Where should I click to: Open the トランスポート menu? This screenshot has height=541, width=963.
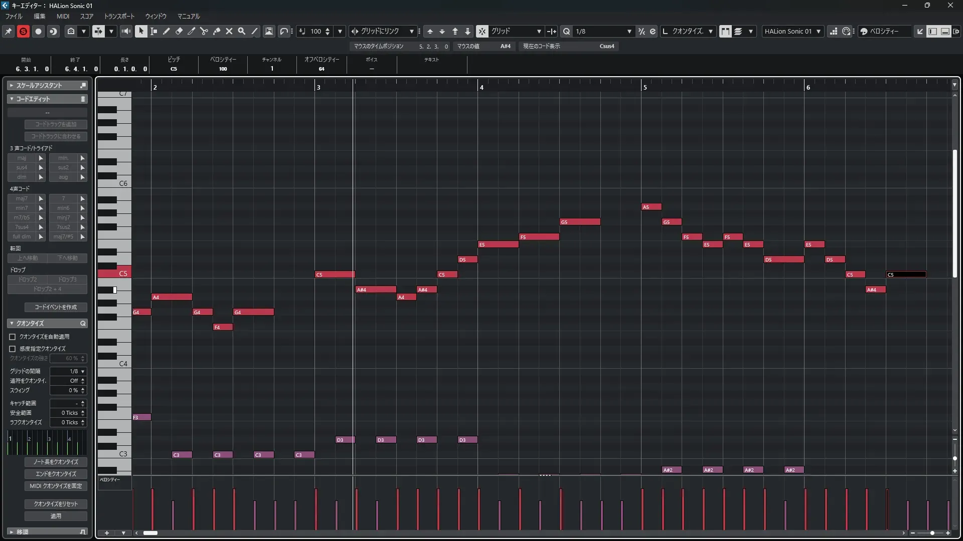tap(119, 16)
